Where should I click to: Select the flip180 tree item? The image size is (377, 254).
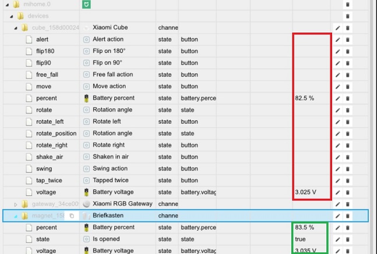pyautogui.click(x=45, y=51)
